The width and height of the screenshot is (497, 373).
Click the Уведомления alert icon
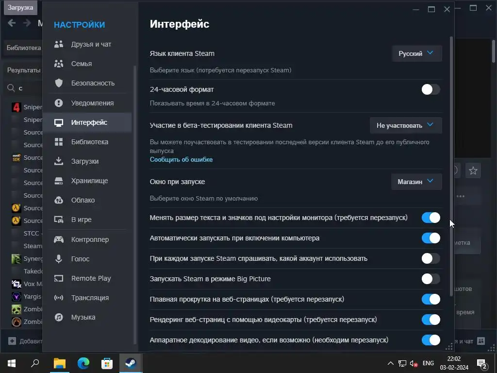[59, 103]
